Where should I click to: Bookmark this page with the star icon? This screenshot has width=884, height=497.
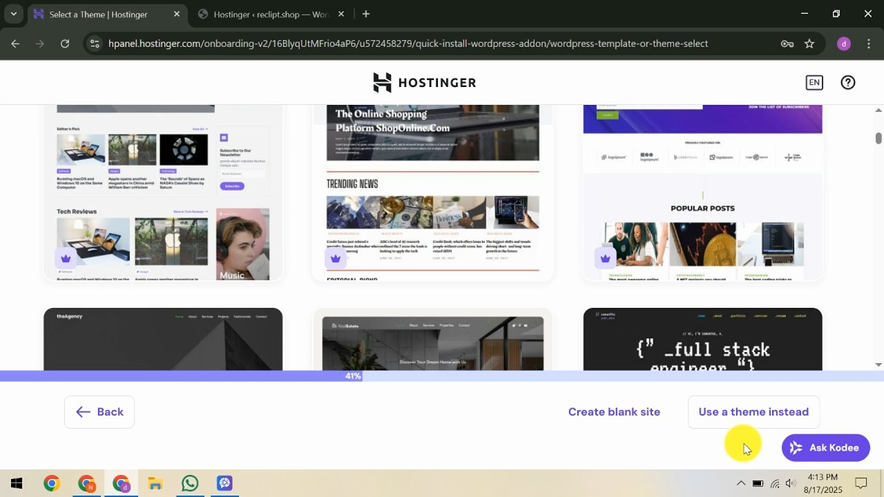809,43
